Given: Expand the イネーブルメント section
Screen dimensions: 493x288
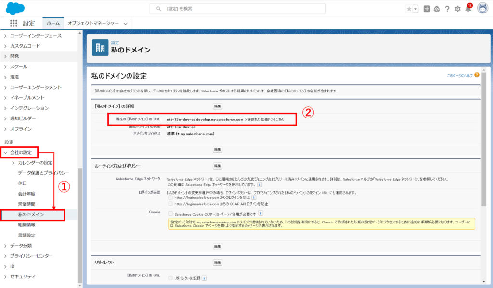Looking at the screenshot, I should [5, 98].
